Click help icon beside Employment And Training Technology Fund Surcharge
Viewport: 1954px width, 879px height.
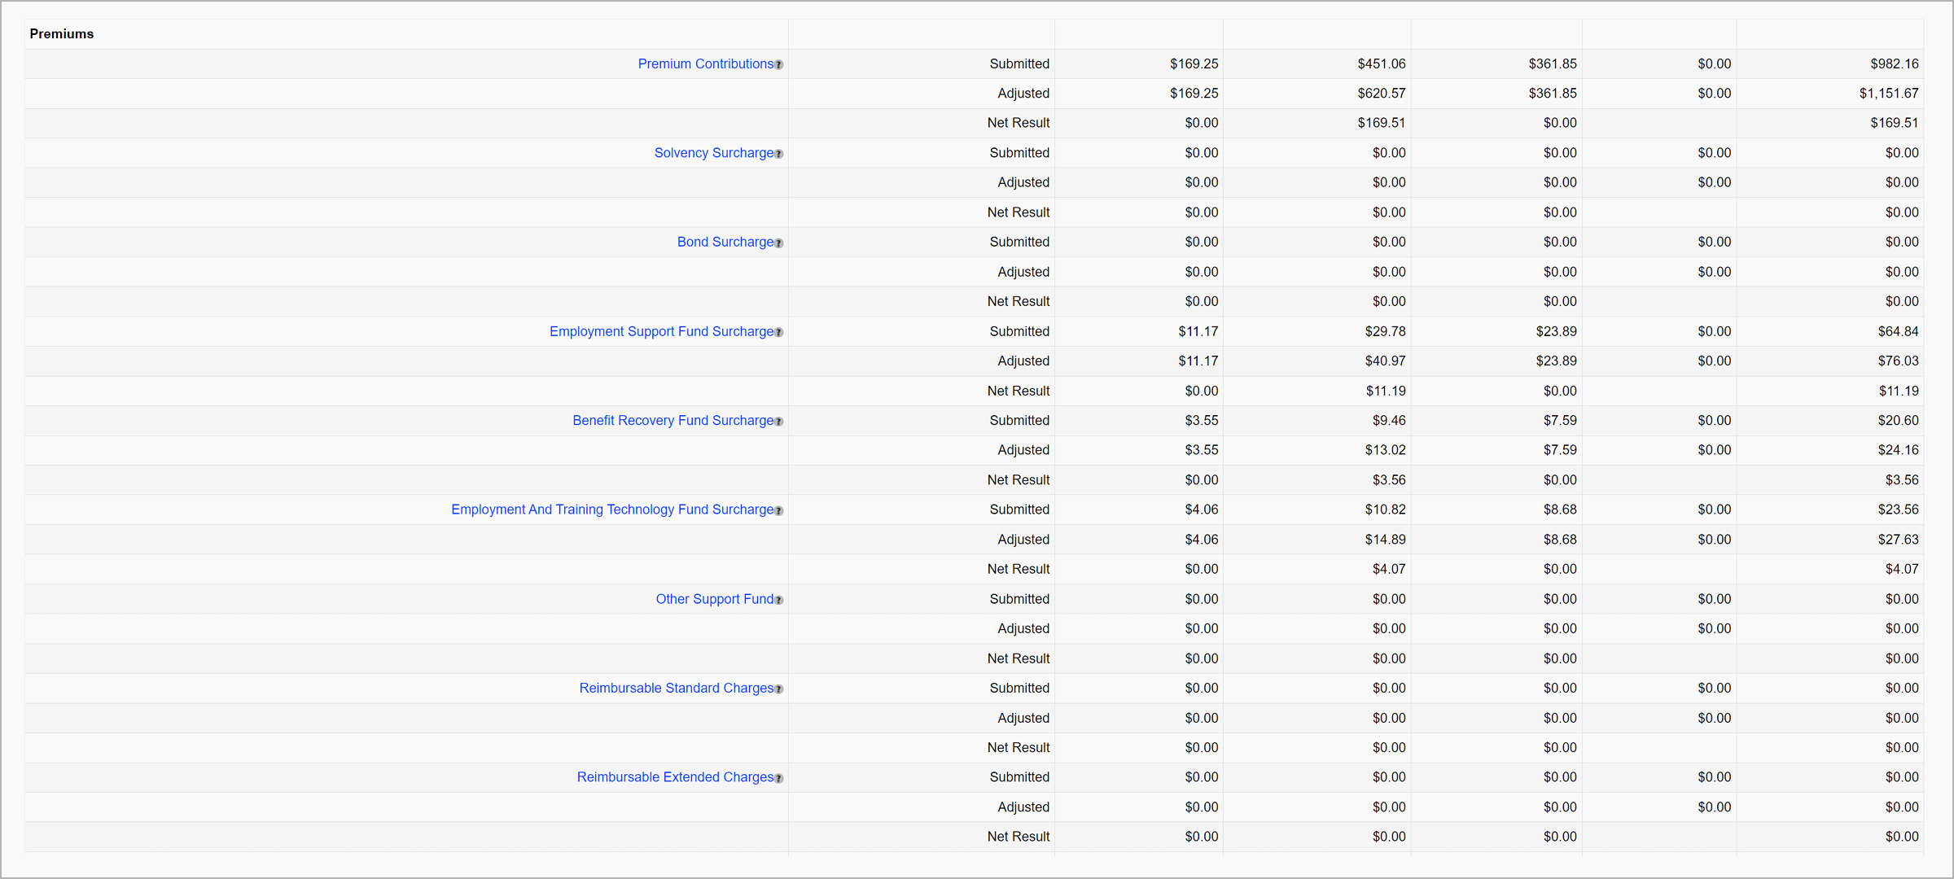pos(779,511)
